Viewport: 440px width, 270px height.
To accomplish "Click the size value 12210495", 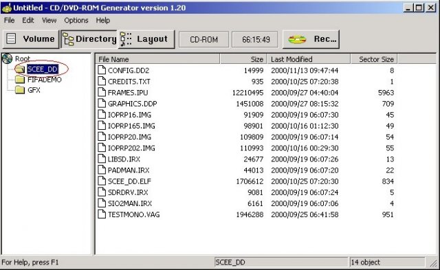I will (x=247, y=93).
